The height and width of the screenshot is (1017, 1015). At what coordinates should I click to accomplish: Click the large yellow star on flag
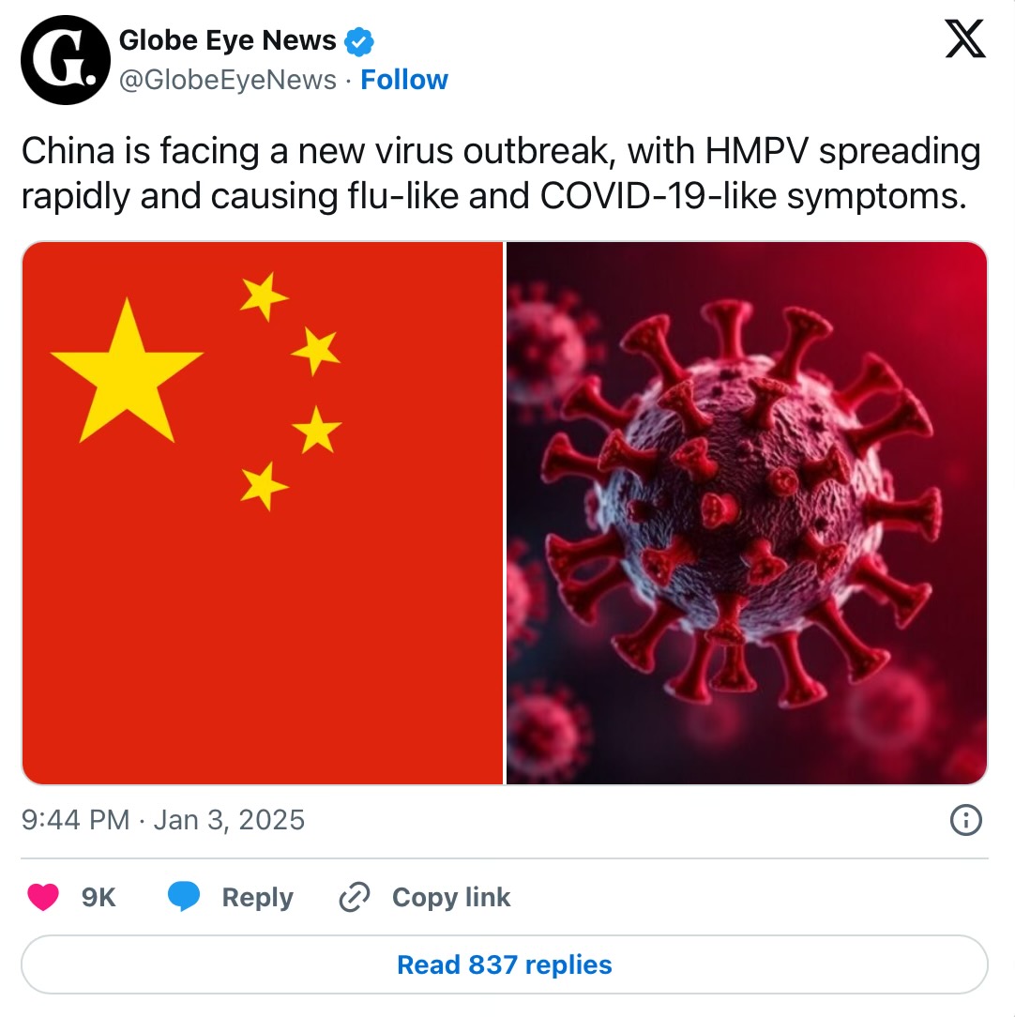tap(128, 372)
